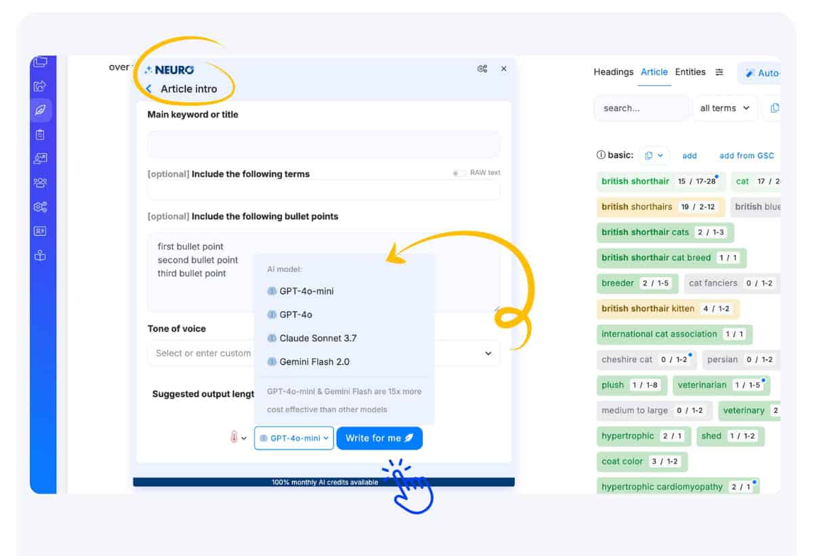Click the NEURO logo in panel header
Image resolution: width=813 pixels, height=556 pixels.
169,70
